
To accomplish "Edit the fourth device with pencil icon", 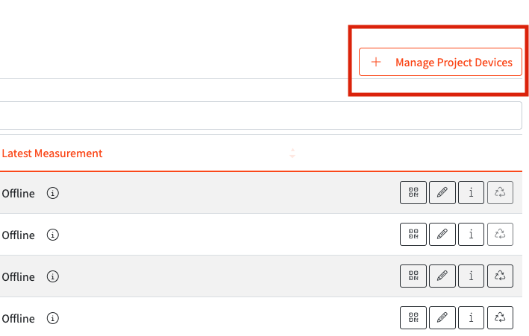I will 442,318.
